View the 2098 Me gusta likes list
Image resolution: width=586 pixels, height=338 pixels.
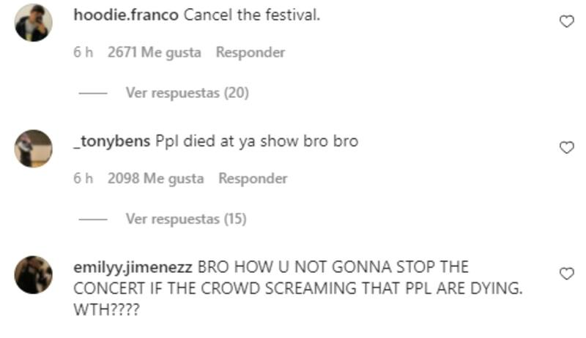coord(156,179)
